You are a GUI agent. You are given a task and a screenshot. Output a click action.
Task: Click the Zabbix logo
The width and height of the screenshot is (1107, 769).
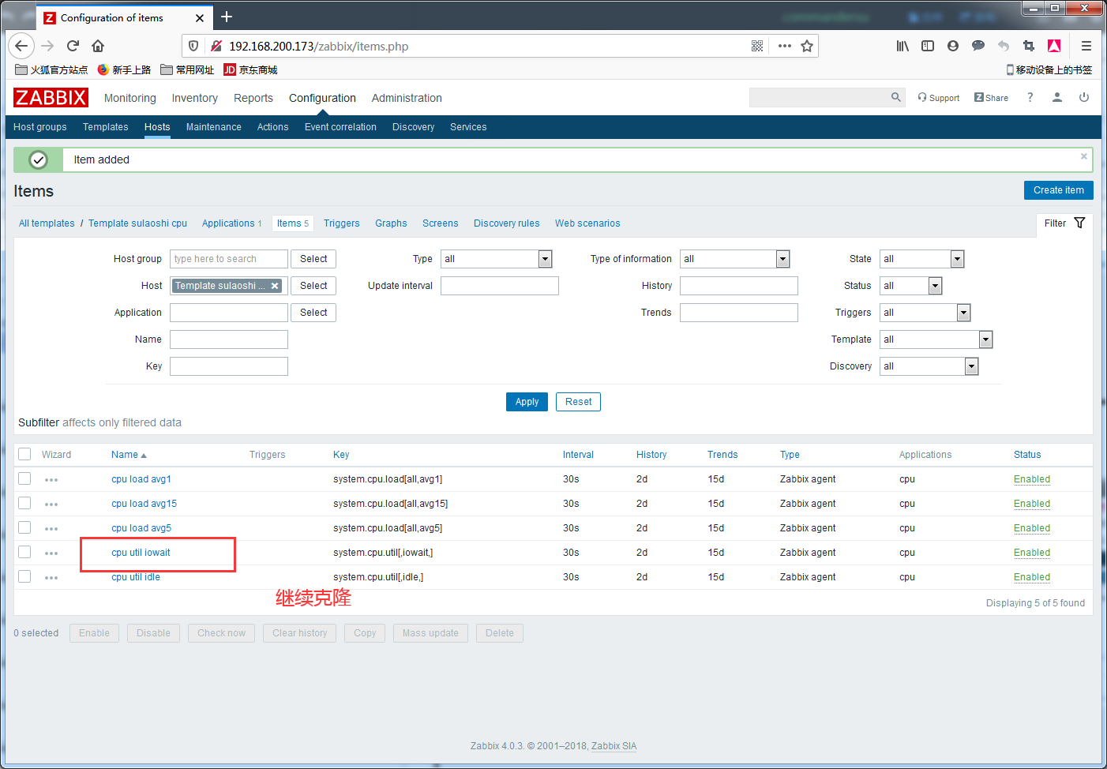(x=51, y=98)
